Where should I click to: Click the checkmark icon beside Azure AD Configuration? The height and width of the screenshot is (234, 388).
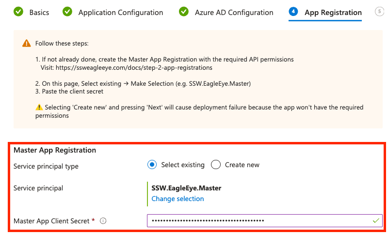pos(184,11)
